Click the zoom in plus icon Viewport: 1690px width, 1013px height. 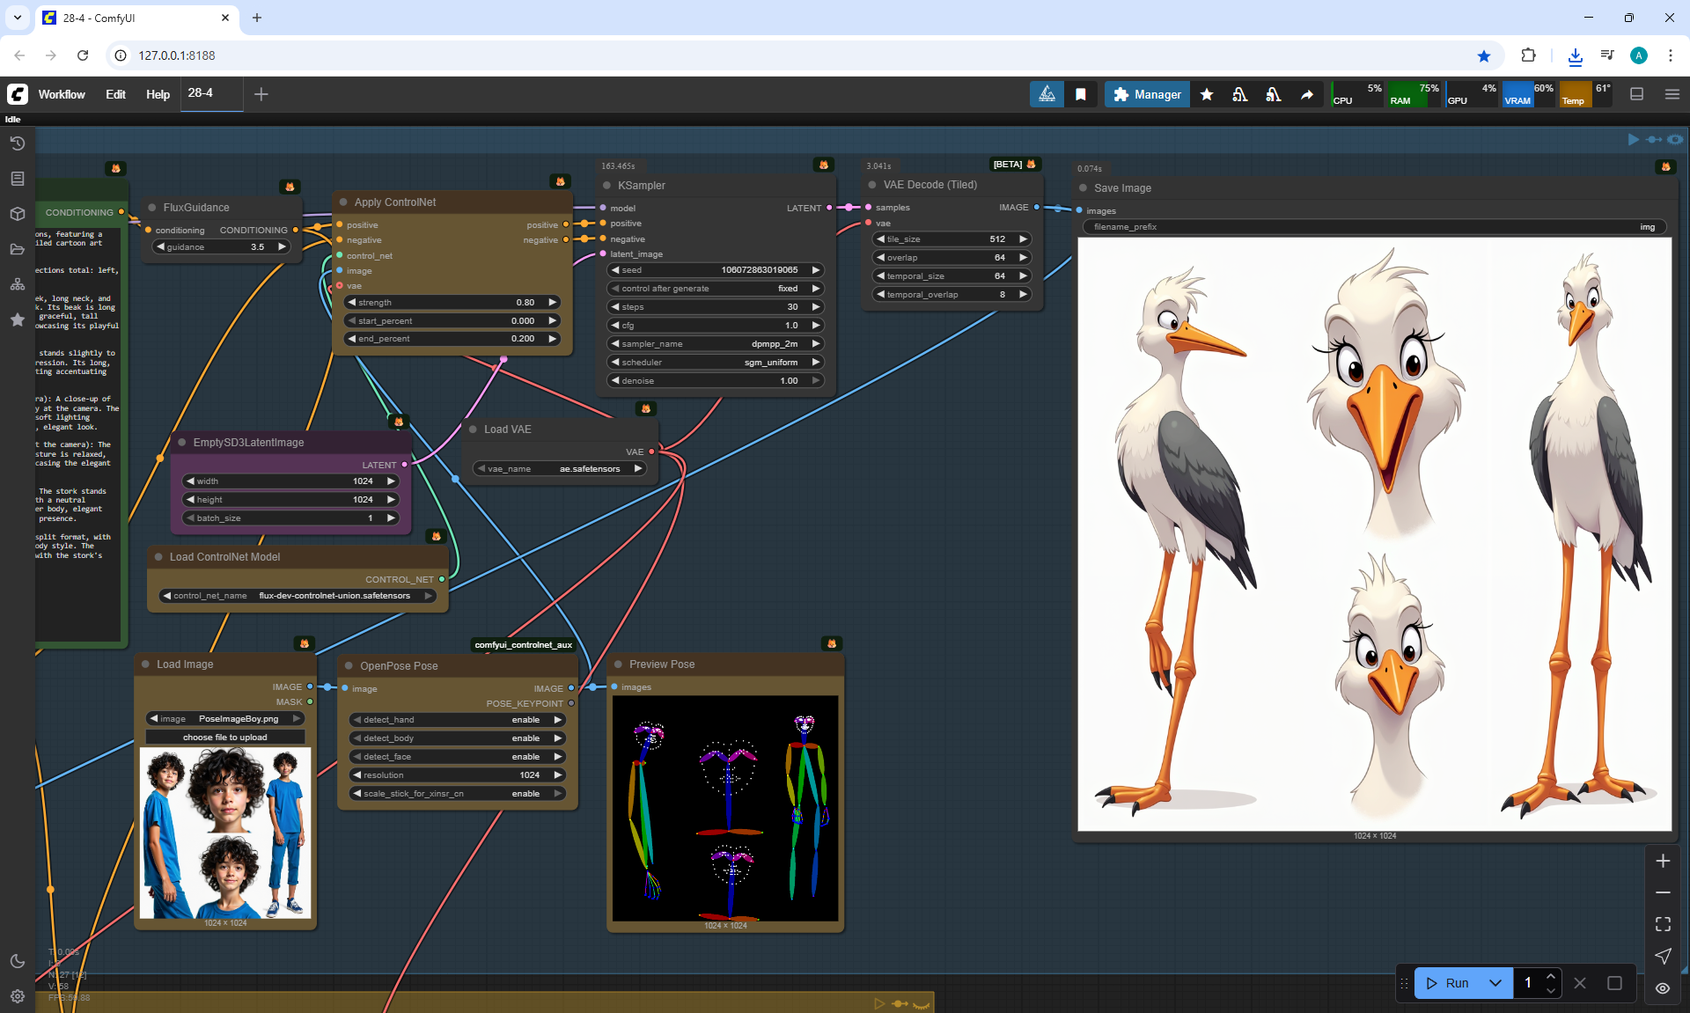[1663, 861]
